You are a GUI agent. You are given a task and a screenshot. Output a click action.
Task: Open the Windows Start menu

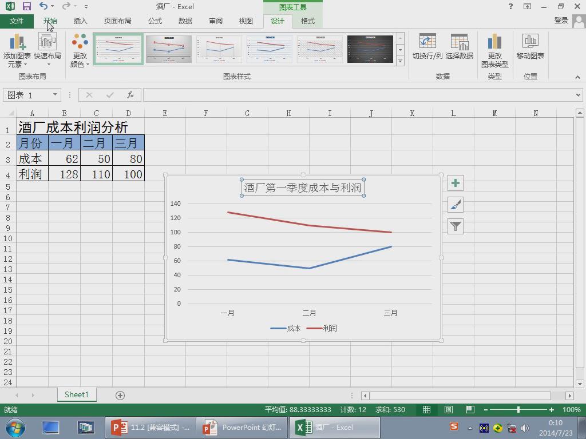[x=15, y=428]
